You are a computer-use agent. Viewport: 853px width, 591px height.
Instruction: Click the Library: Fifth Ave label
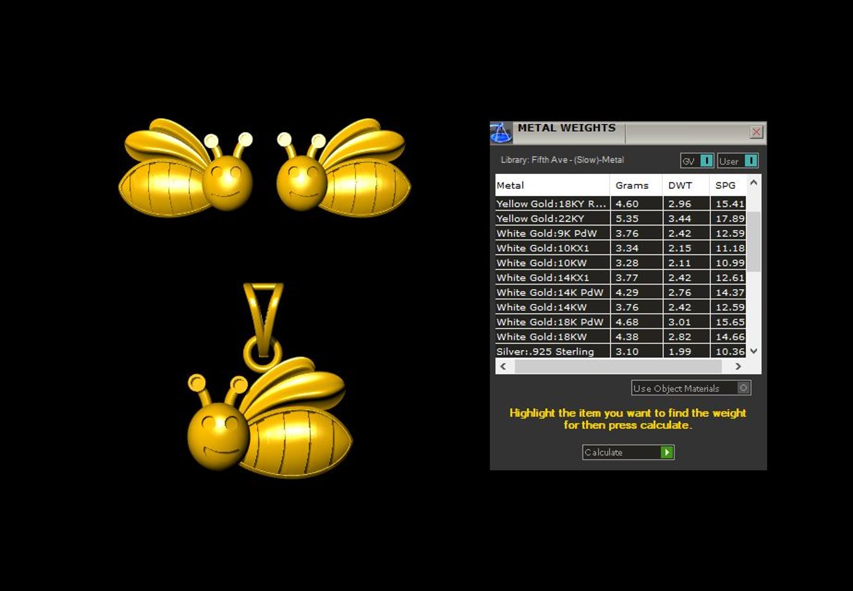(x=562, y=160)
